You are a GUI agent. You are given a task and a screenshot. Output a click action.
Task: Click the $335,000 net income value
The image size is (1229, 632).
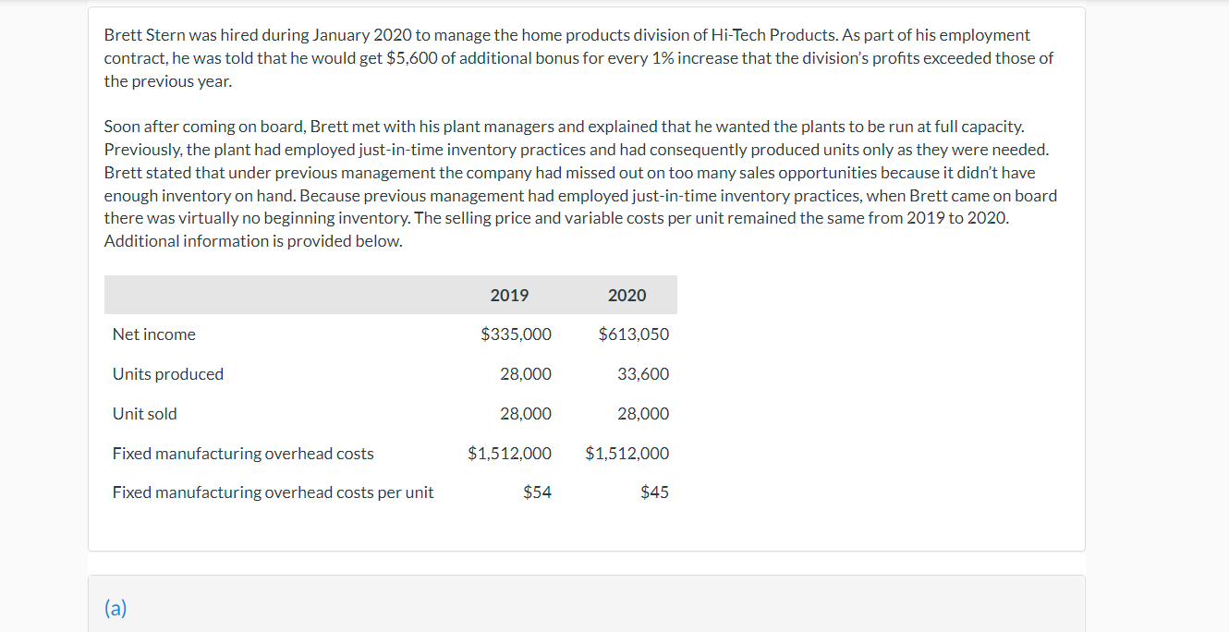tap(516, 334)
